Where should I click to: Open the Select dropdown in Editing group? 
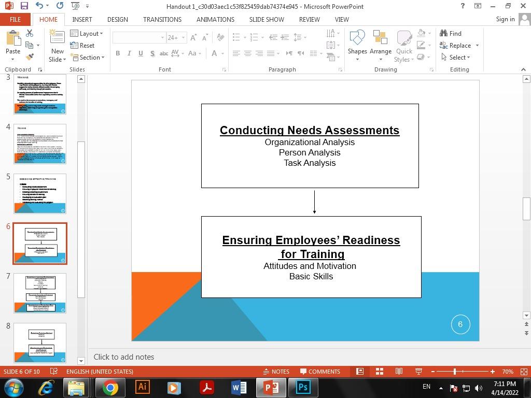tap(458, 58)
